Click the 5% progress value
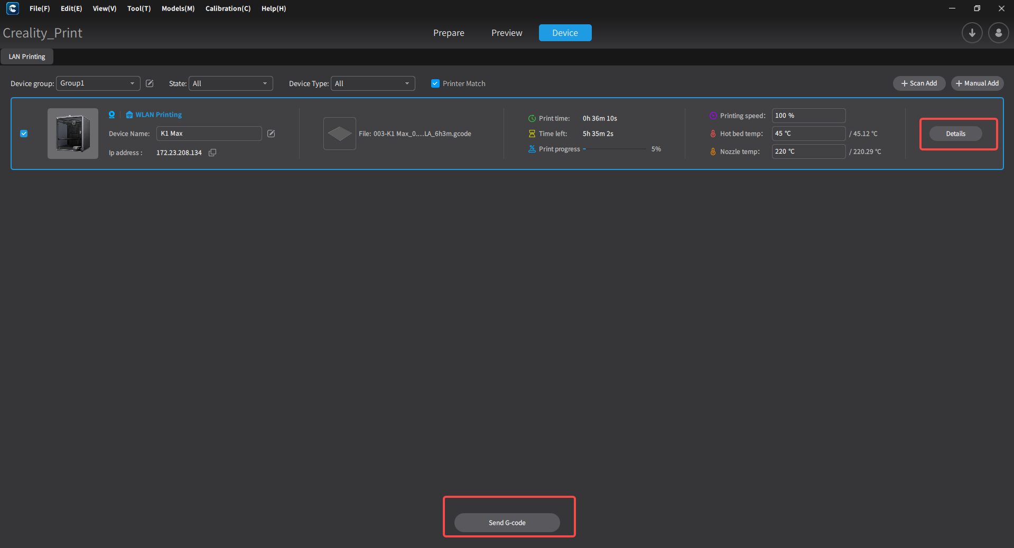The image size is (1014, 548). tap(656, 149)
